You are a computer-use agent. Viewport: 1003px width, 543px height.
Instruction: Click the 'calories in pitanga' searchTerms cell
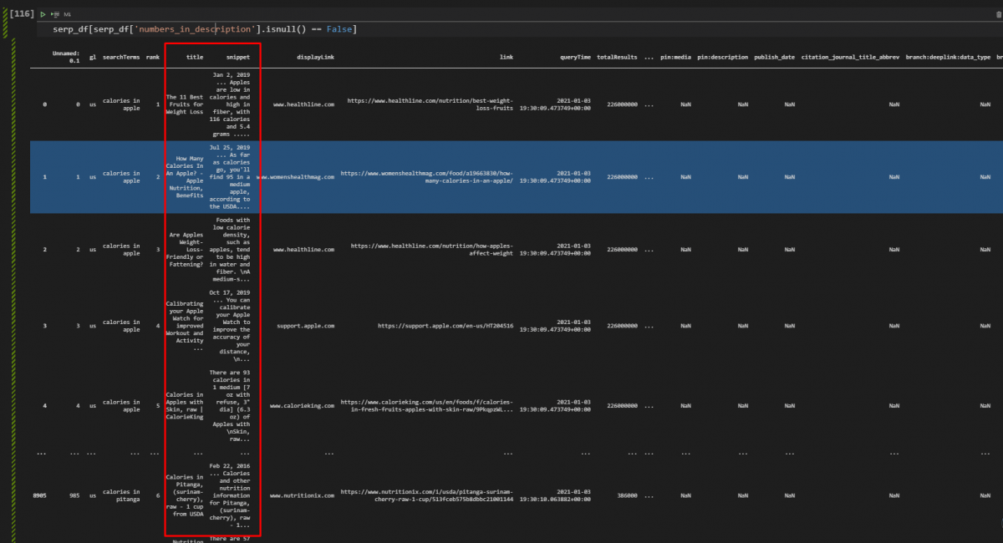tap(121, 495)
